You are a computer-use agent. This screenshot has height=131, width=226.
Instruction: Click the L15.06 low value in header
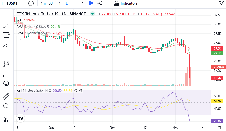coord(131,14)
